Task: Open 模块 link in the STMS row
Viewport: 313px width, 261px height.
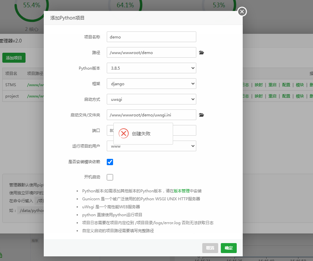Action: tap(300, 85)
